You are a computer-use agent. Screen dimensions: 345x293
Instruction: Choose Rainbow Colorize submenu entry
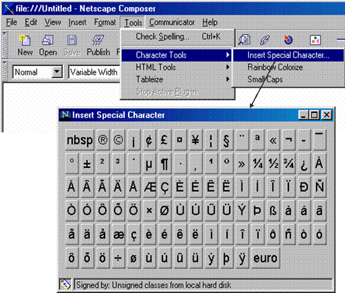point(288,67)
